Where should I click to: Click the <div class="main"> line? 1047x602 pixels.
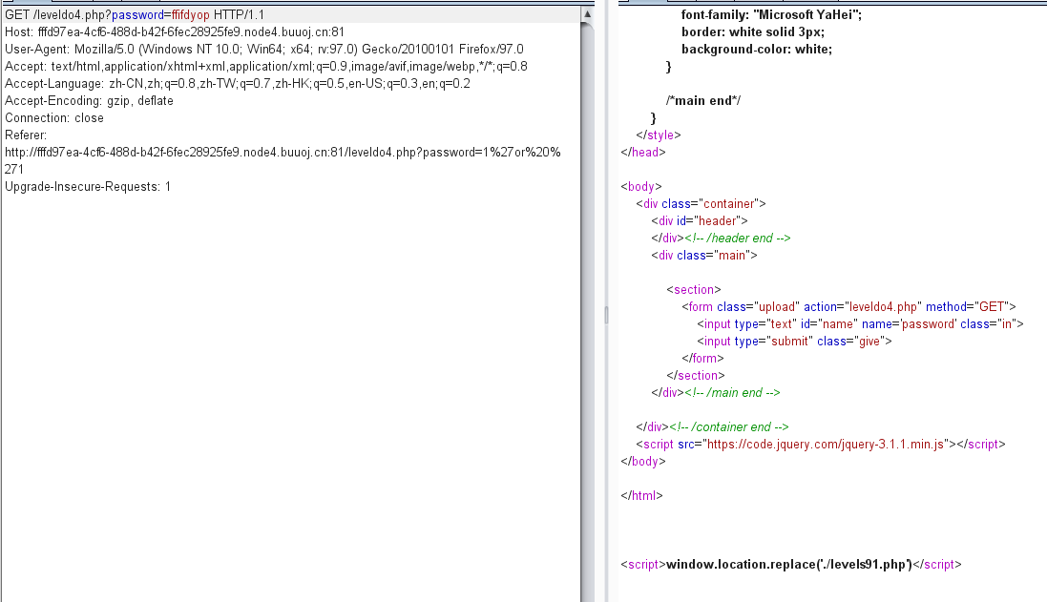[x=703, y=256]
